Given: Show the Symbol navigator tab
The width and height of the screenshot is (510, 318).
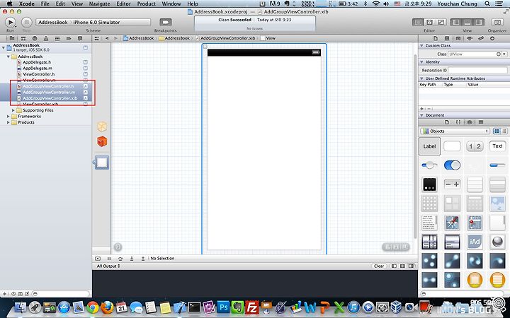Looking at the screenshot, I should pyautogui.click(x=23, y=38).
